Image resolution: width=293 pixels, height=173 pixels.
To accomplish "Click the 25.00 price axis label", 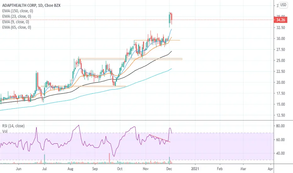I will tap(281, 60).
